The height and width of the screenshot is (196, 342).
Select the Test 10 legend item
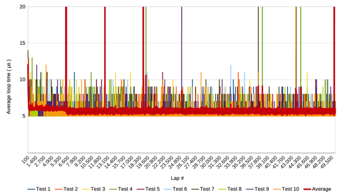[291, 189]
